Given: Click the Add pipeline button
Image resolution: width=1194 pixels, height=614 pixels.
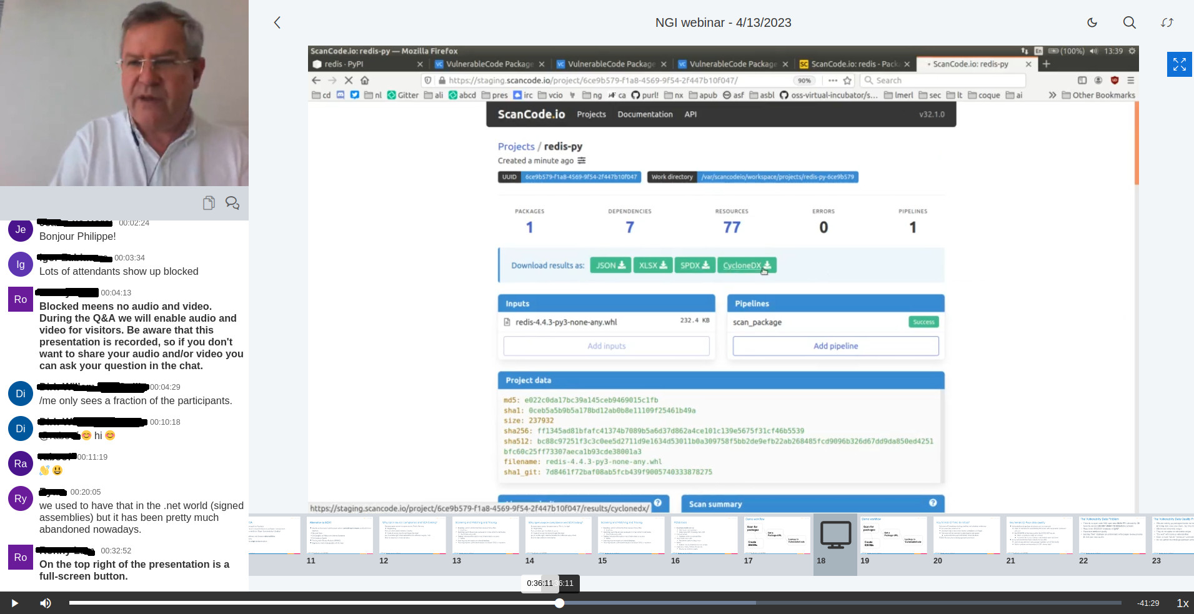Looking at the screenshot, I should [835, 346].
